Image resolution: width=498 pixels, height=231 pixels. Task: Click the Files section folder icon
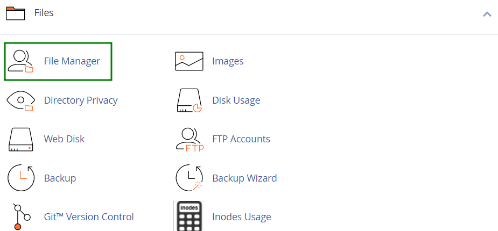point(16,13)
